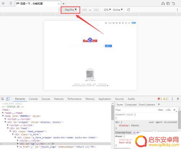
Task: Expand the style node arrow
Action: pyautogui.click(x=18, y=140)
